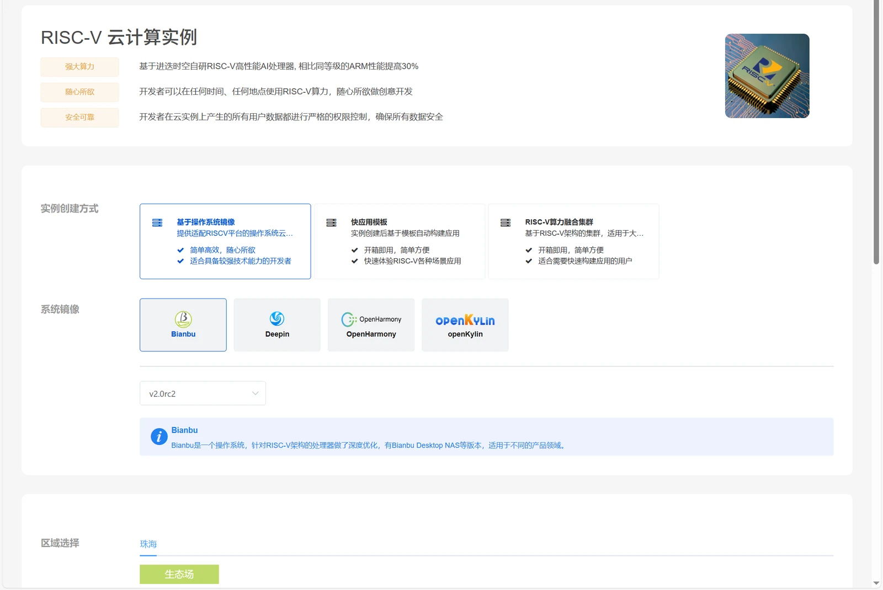Click the checkmark beside 简单高效，随心所欲
The height and width of the screenshot is (590, 883).
(180, 250)
